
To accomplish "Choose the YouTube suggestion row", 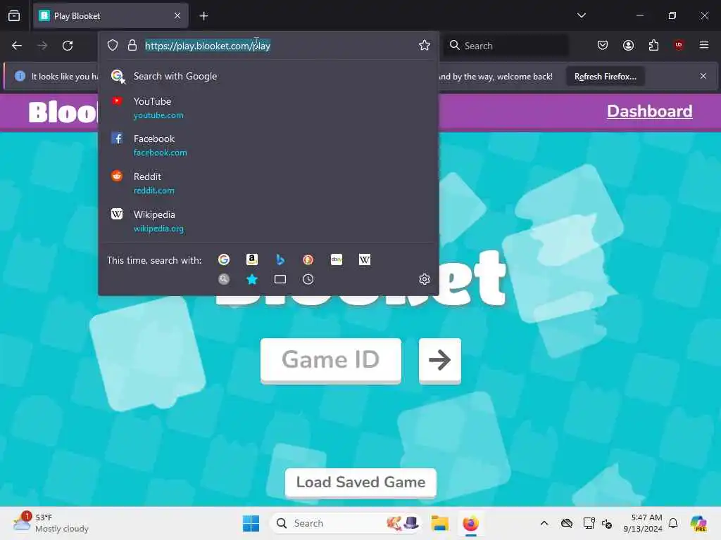I will [268, 108].
